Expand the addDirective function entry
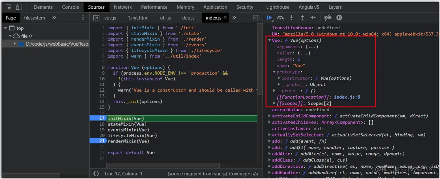The height and width of the screenshot is (179, 440). (x=269, y=166)
